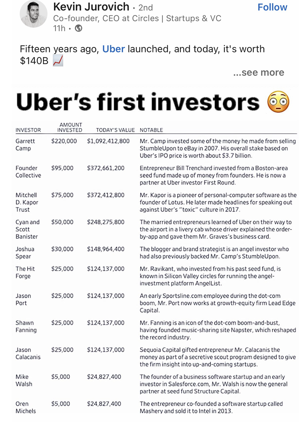Click the chart increasing emoji
306x423 pixels.
pyautogui.click(x=58, y=61)
